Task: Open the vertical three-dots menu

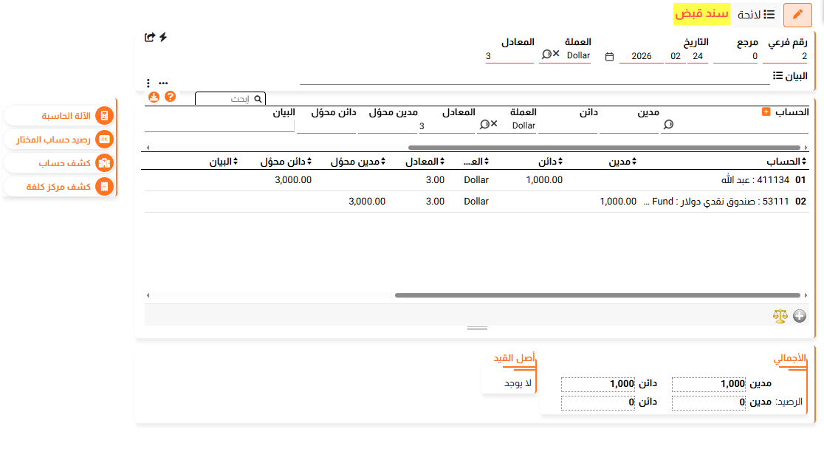Action: tap(148, 83)
